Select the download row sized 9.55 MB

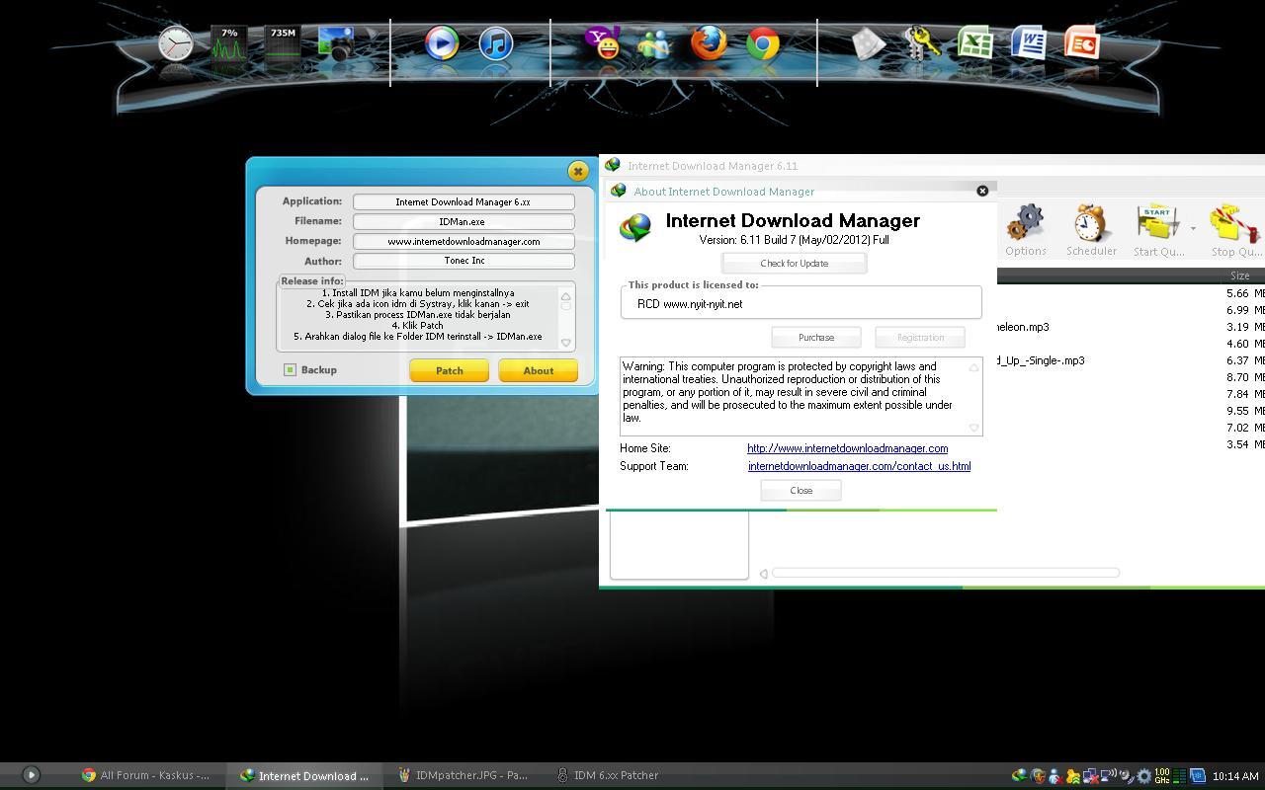point(1131,411)
